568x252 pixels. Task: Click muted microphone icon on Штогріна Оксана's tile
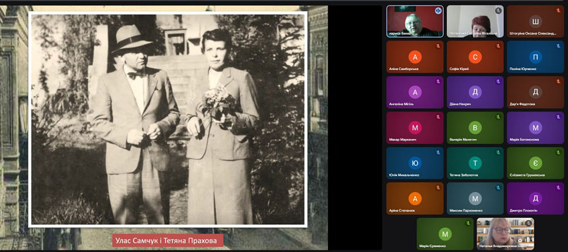click(558, 11)
